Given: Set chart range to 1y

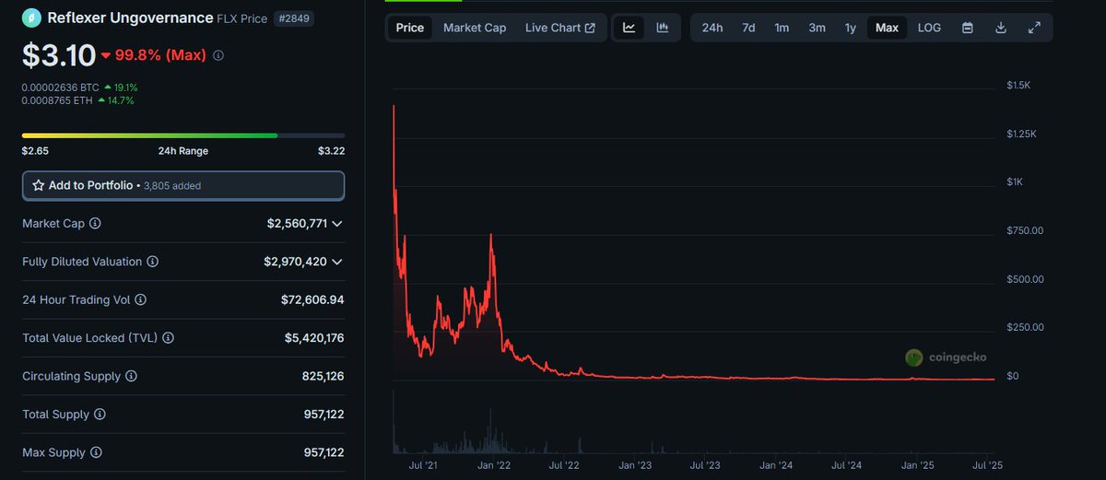Looking at the screenshot, I should tap(851, 28).
